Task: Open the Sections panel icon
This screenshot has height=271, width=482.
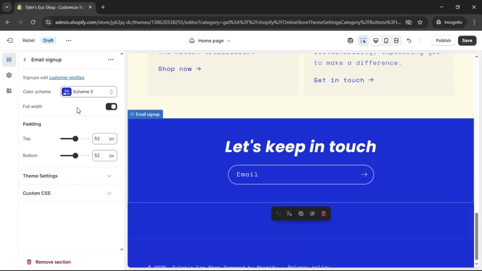Action: (x=9, y=60)
